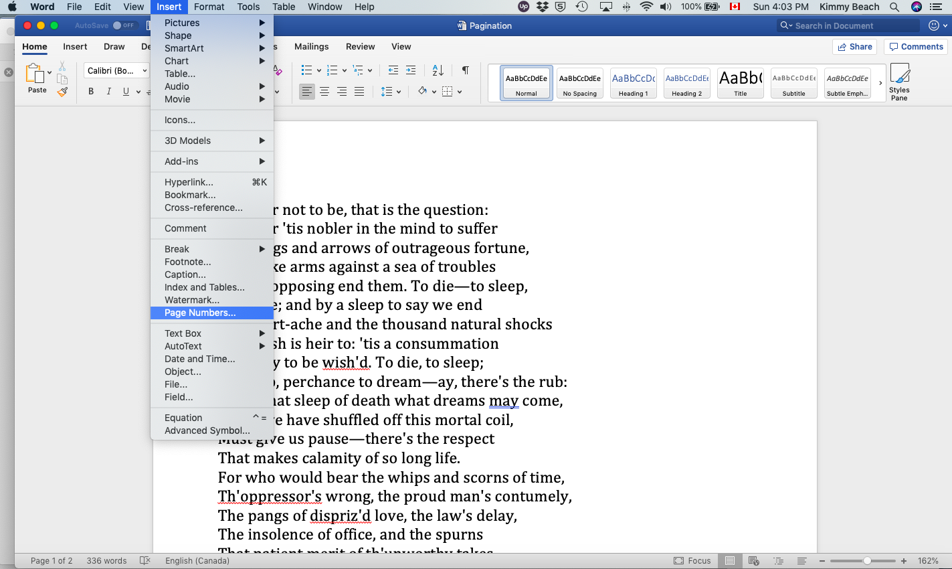Select Hyperlink... menu entry
Screen dimensions: 952x569
pos(212,182)
